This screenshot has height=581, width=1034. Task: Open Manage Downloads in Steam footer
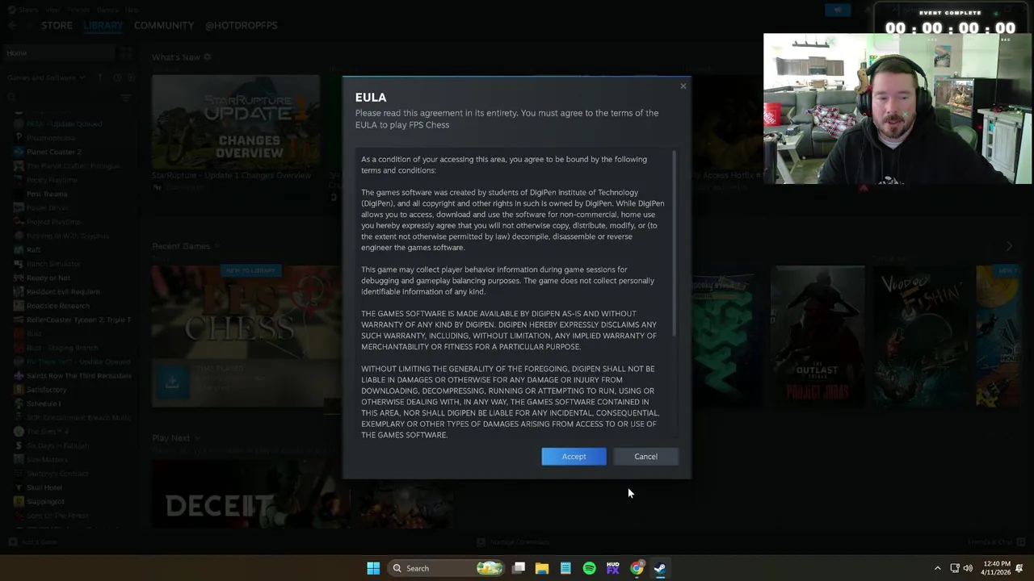point(514,542)
